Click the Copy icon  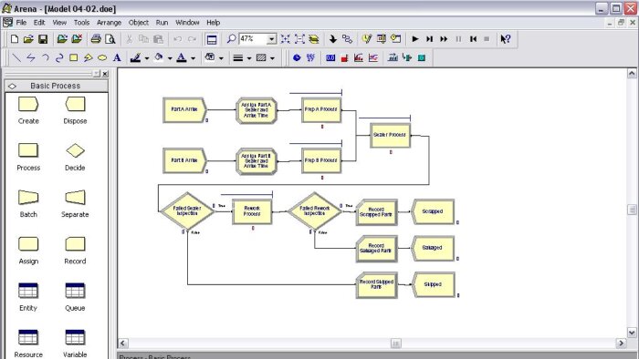(143, 39)
